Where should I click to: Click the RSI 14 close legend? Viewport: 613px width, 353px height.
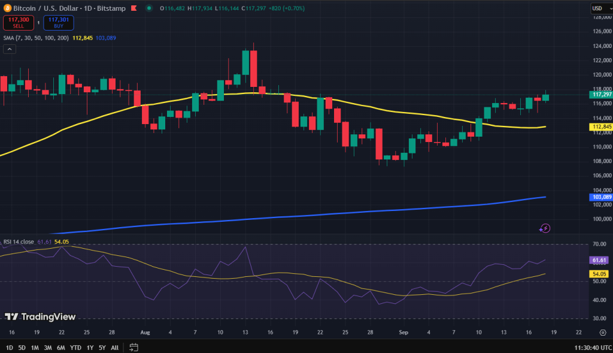click(19, 242)
